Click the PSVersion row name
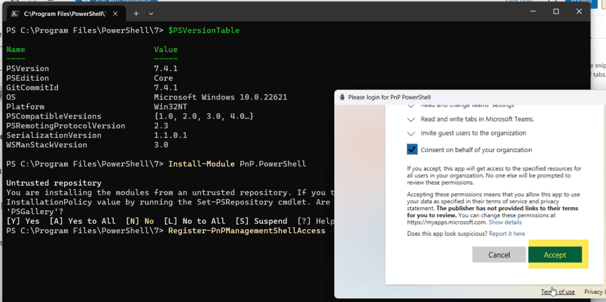The width and height of the screenshot is (606, 302). [x=28, y=69]
